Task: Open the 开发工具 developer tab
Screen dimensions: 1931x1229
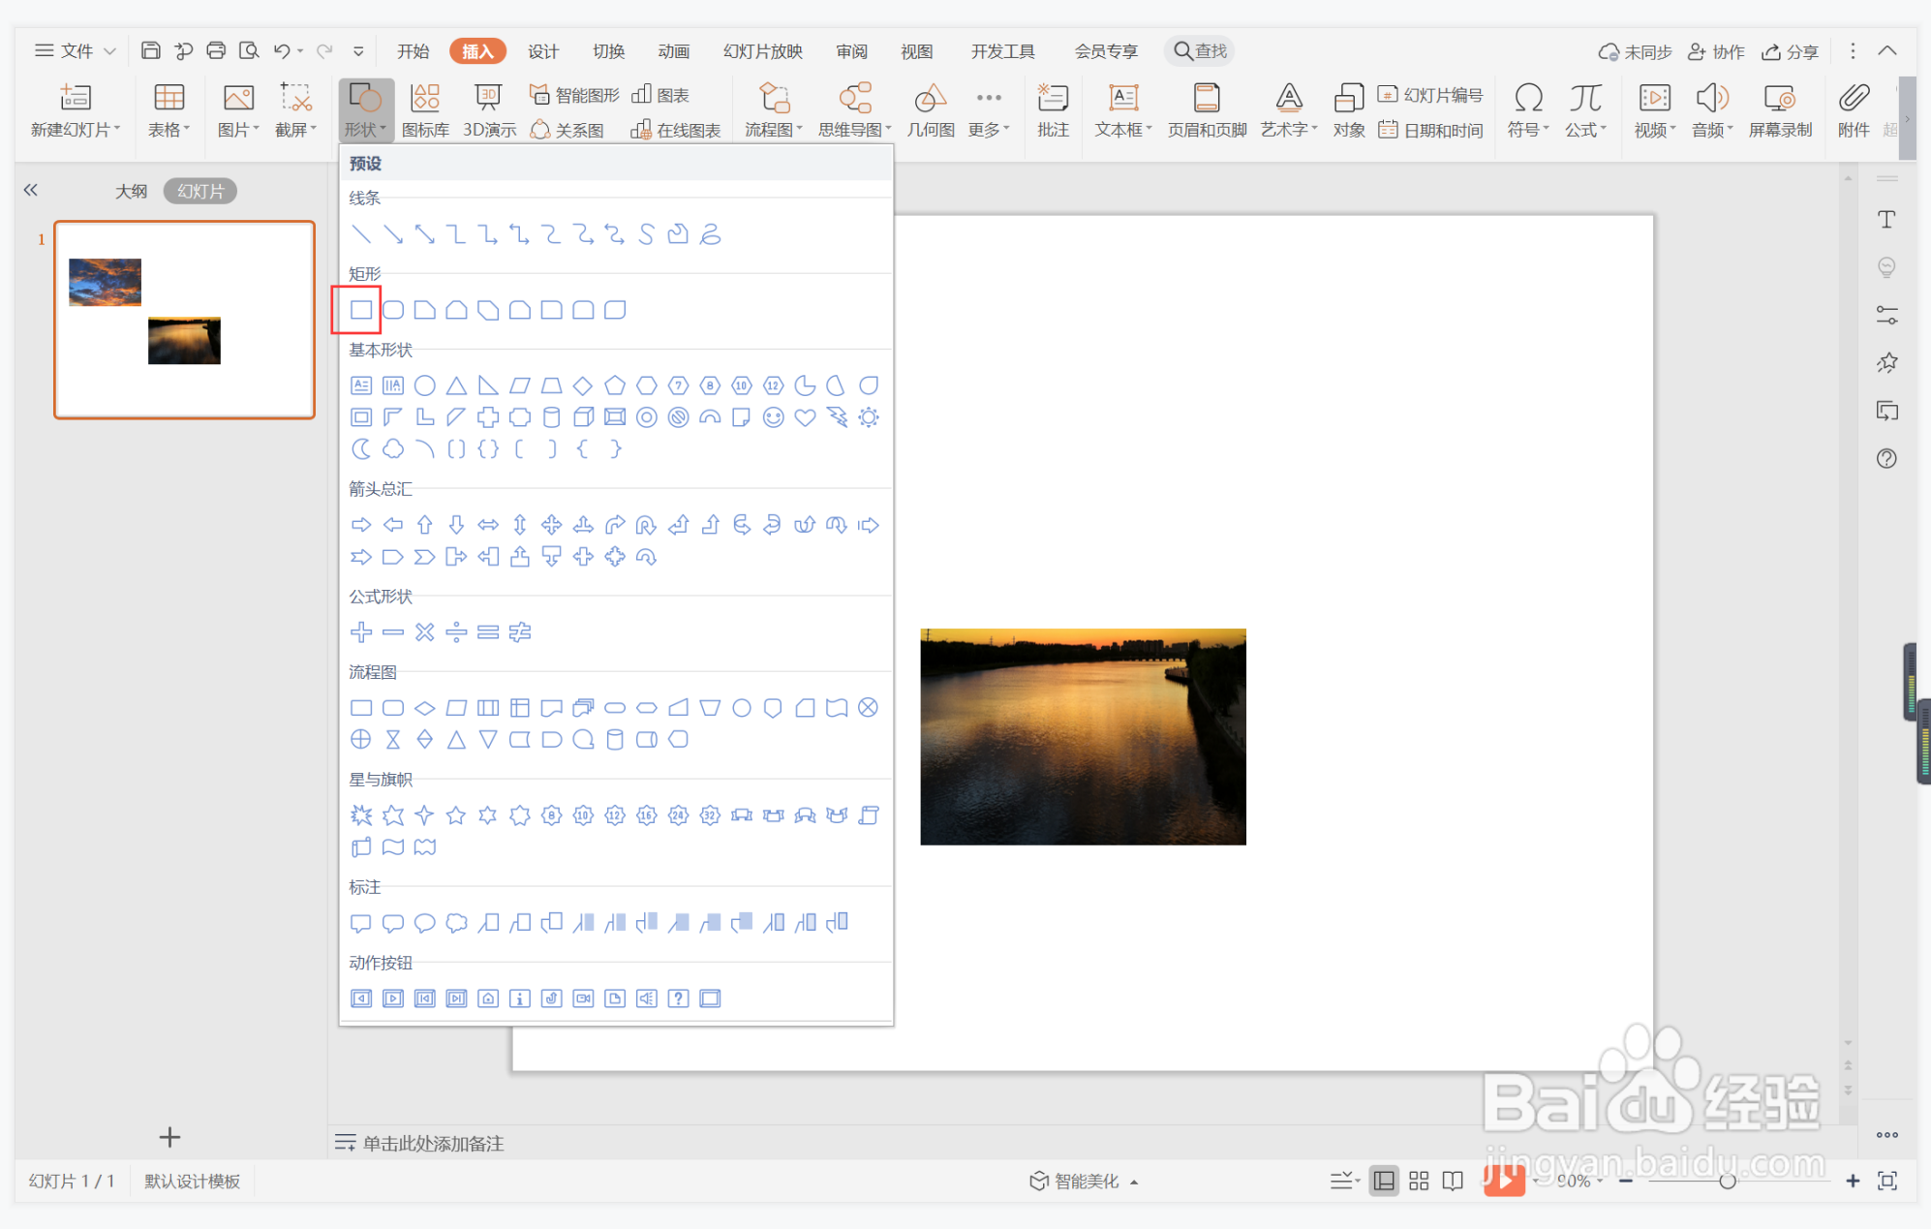Action: pos(1003,51)
